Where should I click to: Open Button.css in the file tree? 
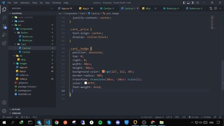coord(27,36)
